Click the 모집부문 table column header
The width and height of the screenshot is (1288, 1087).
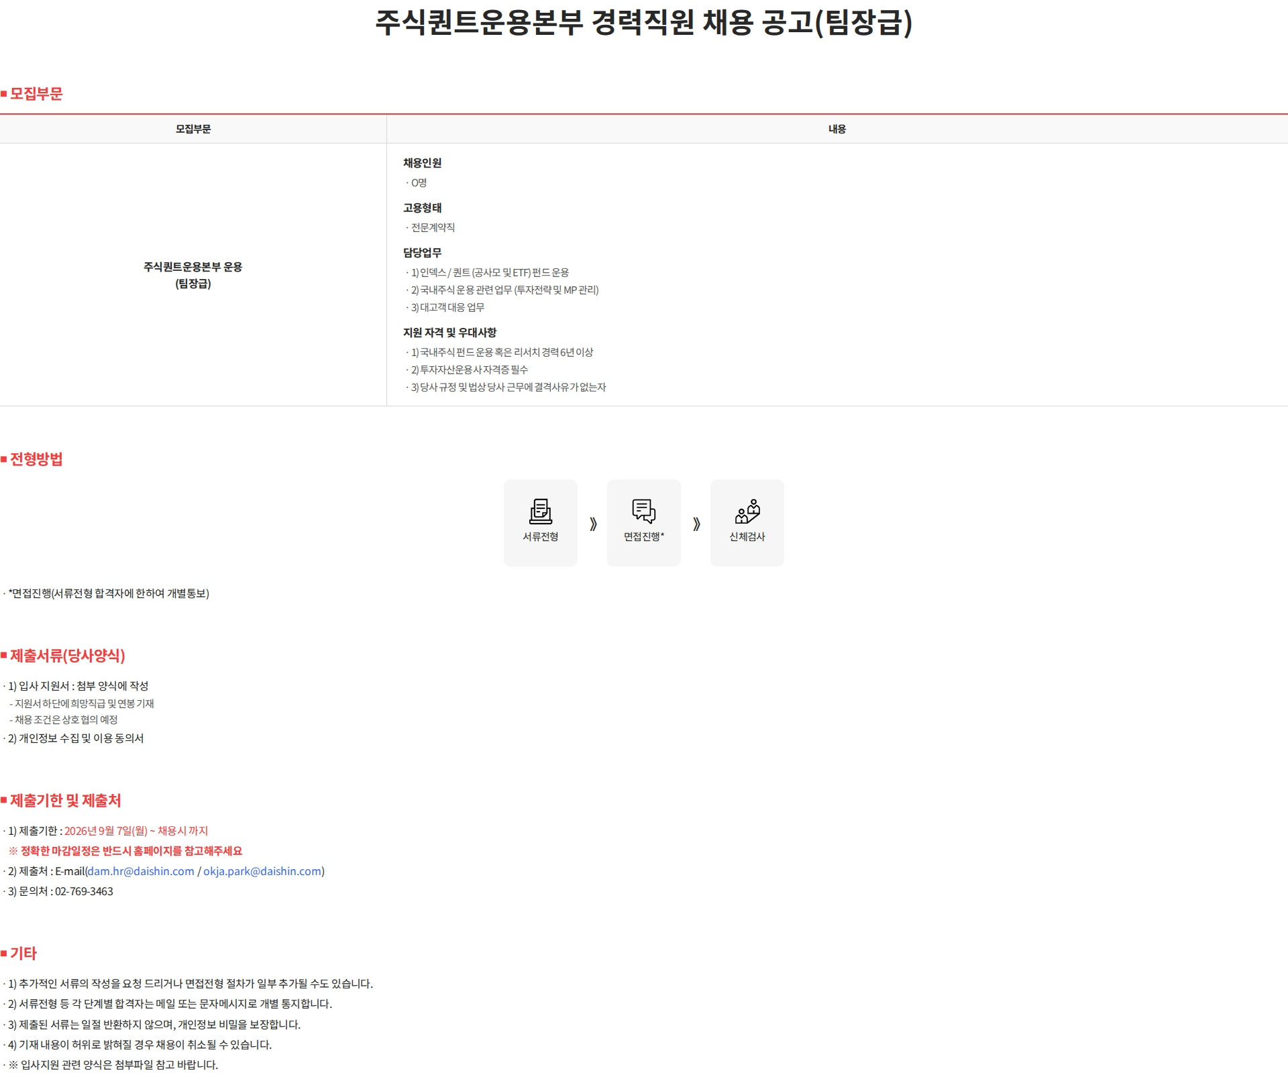point(193,129)
